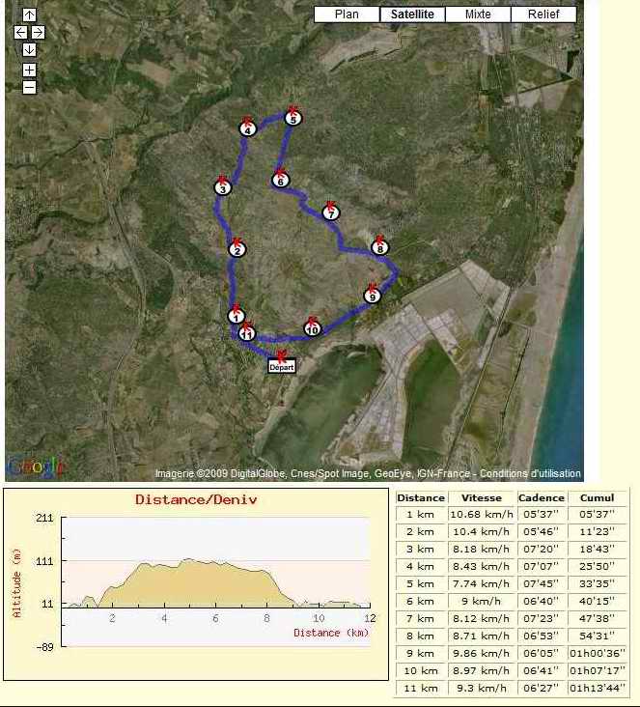Pan the map down with the arrow
The height and width of the screenshot is (707, 640).
pyautogui.click(x=29, y=49)
